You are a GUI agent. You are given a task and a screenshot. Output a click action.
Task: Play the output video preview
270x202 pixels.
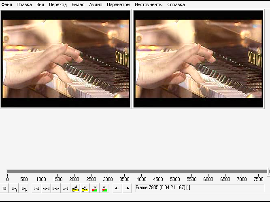pyautogui.click(x=23, y=189)
